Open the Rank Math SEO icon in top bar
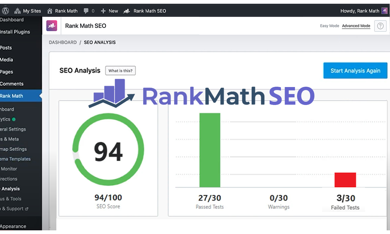This screenshot has height=234, width=390. click(x=126, y=11)
